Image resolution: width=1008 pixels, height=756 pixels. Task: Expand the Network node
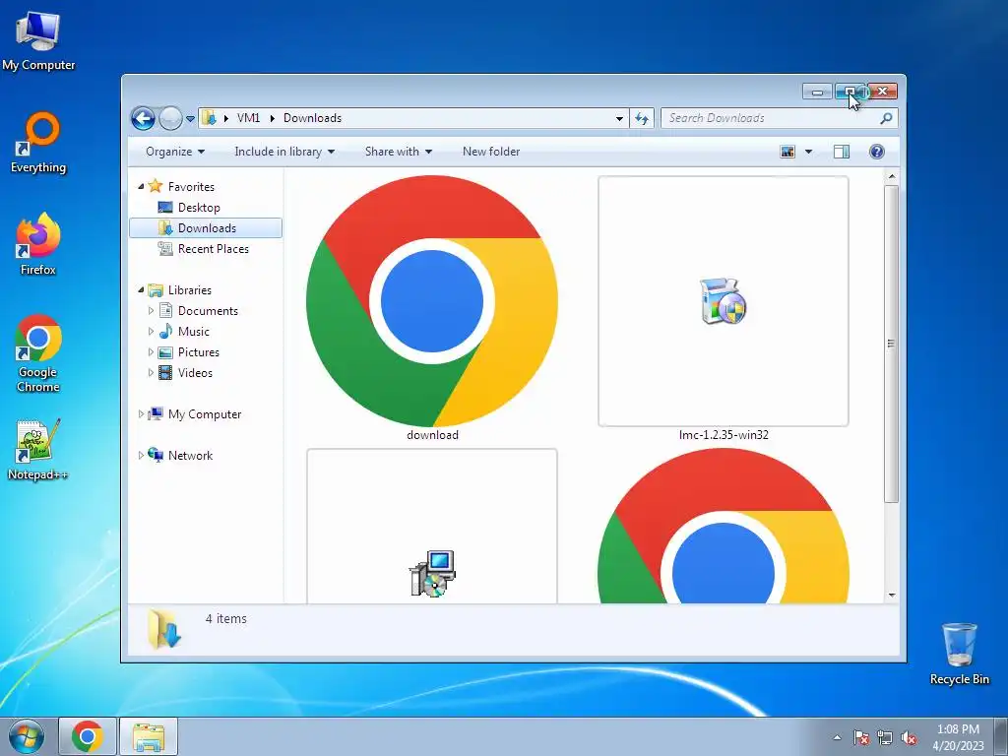click(141, 455)
